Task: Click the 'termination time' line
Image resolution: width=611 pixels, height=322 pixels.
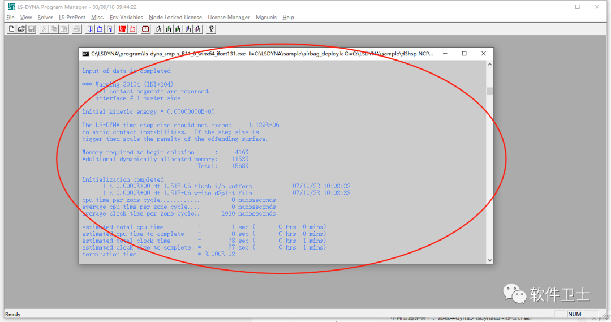Action: click(158, 254)
